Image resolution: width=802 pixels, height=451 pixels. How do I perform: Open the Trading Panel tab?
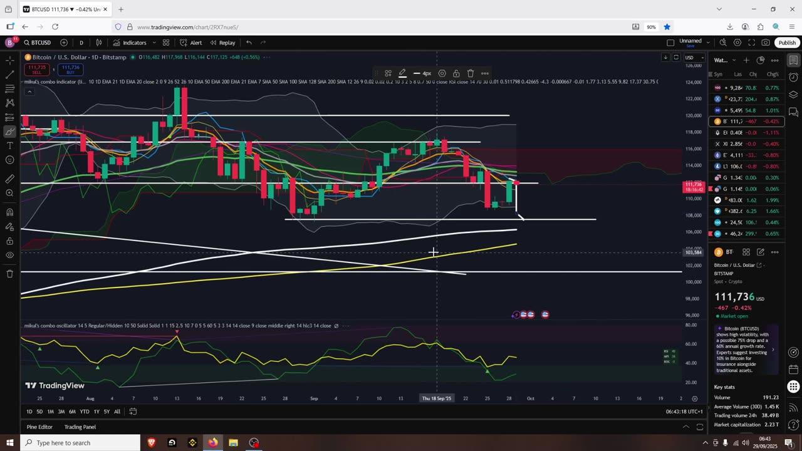pos(80,427)
